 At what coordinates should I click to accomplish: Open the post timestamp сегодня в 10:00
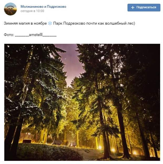click(32, 11)
